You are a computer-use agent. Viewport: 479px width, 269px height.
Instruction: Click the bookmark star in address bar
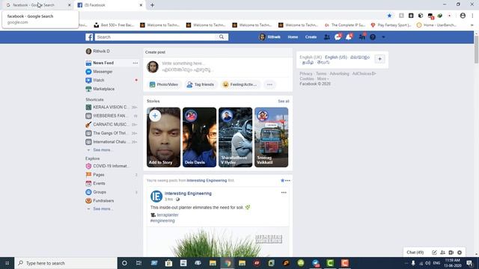pos(389,16)
